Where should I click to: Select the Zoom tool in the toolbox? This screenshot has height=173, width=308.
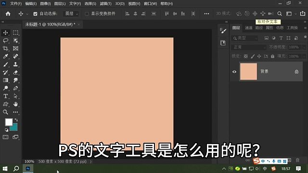(x=5, y=112)
